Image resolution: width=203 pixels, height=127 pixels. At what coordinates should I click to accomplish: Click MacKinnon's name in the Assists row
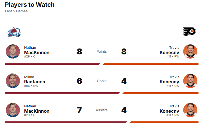tap(37, 111)
